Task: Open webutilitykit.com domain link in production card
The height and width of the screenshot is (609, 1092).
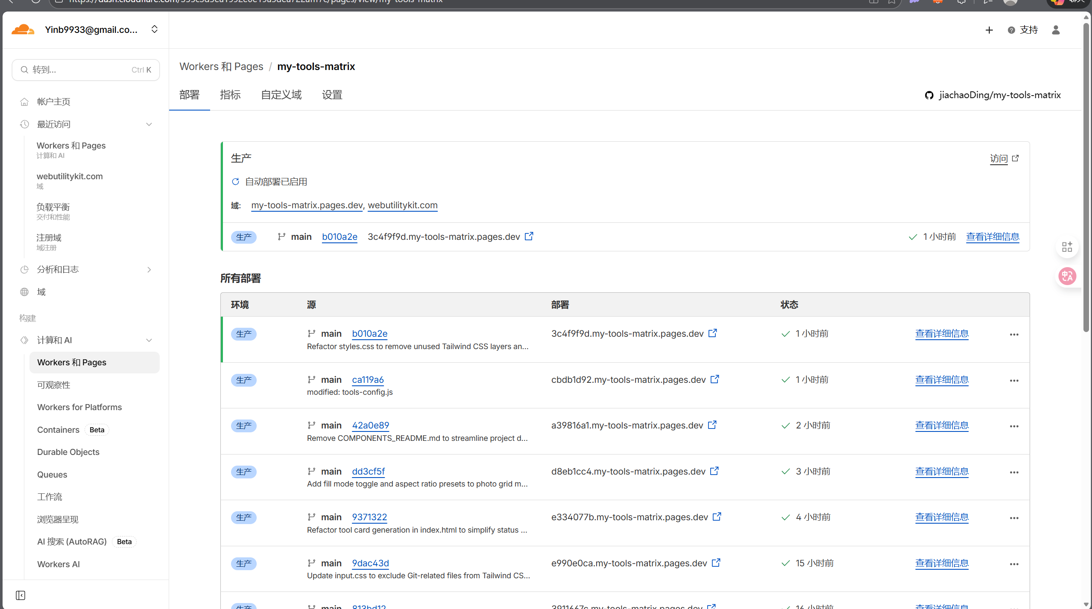Action: coord(403,205)
